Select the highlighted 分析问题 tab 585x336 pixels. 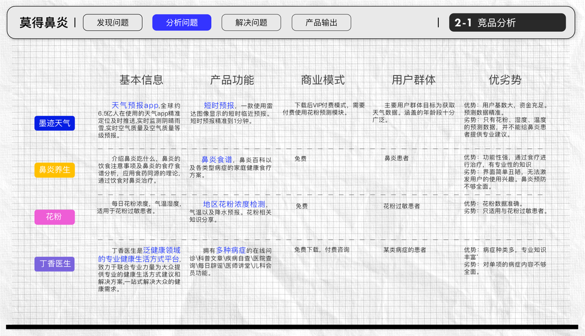point(182,22)
